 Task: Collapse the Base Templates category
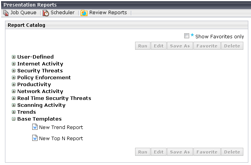13,119
